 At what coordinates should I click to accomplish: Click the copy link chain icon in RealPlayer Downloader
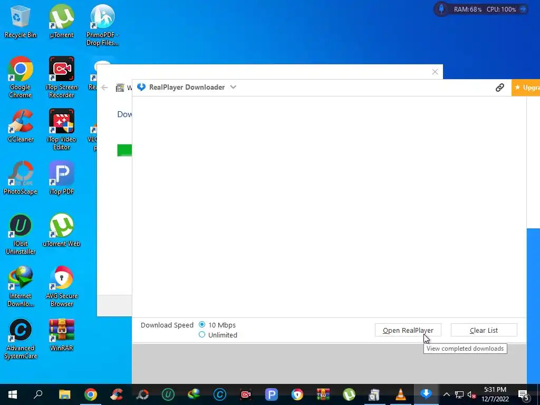[x=500, y=88]
